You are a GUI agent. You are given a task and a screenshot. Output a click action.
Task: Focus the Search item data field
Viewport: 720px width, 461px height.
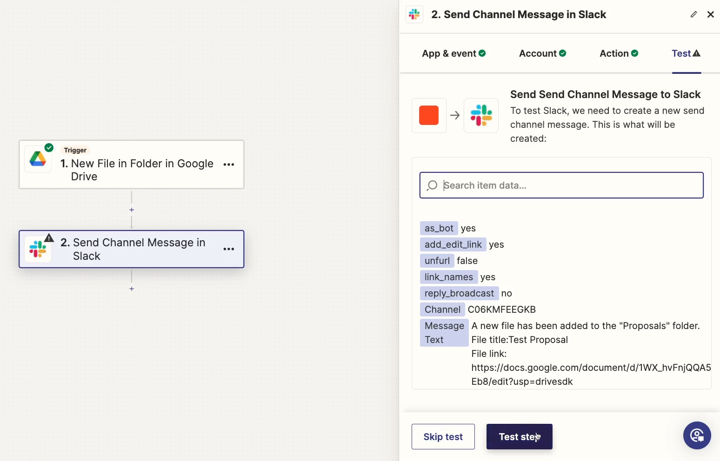pyautogui.click(x=561, y=185)
